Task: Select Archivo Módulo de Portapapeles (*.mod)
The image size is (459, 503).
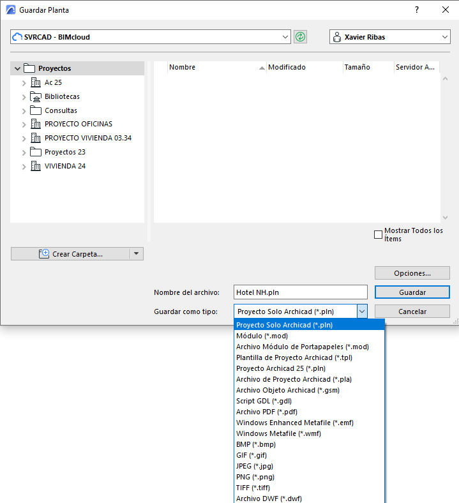Action: pyautogui.click(x=310, y=347)
